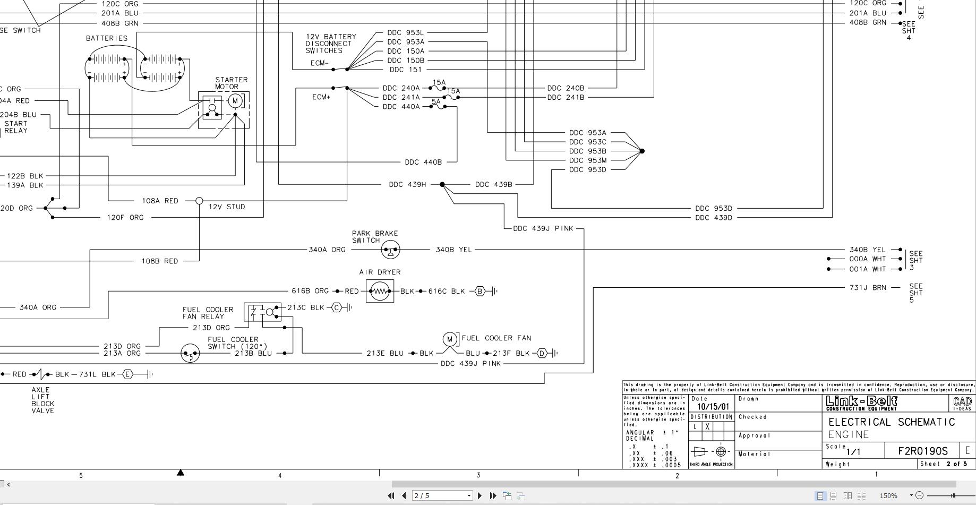Advance to the next page
Image resolution: width=976 pixels, height=505 pixels.
(x=480, y=495)
